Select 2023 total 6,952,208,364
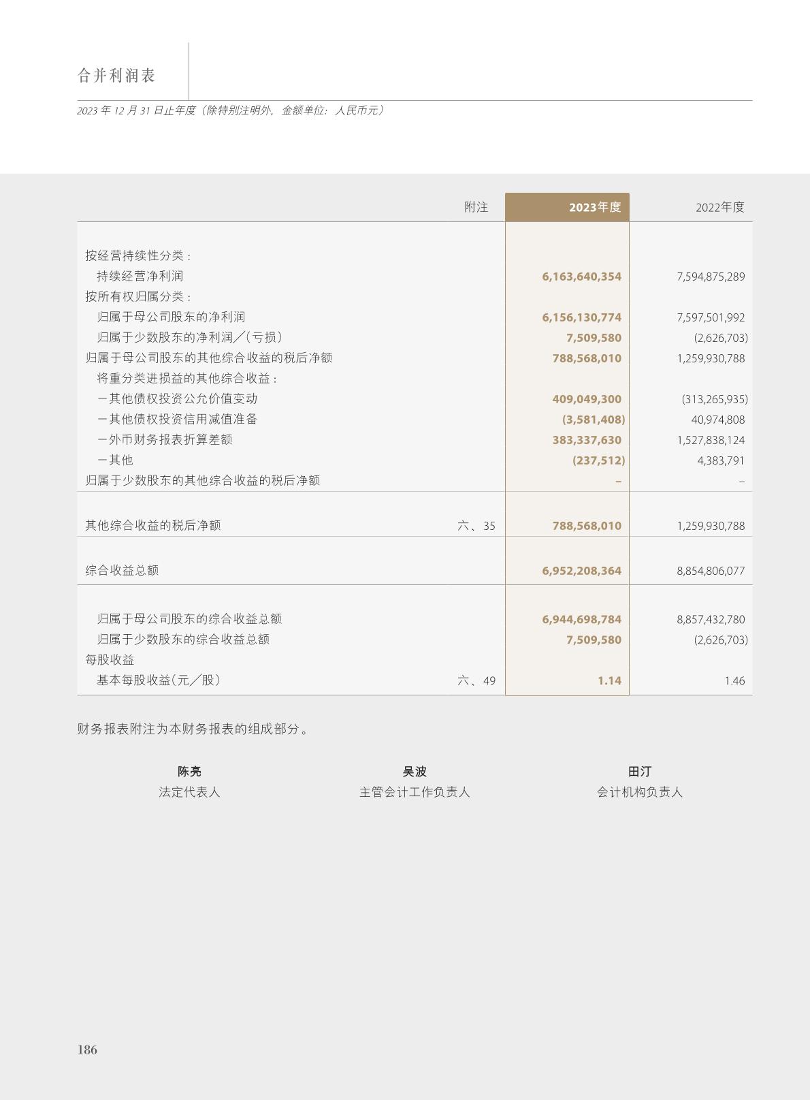The height and width of the screenshot is (1100, 810). point(581,571)
